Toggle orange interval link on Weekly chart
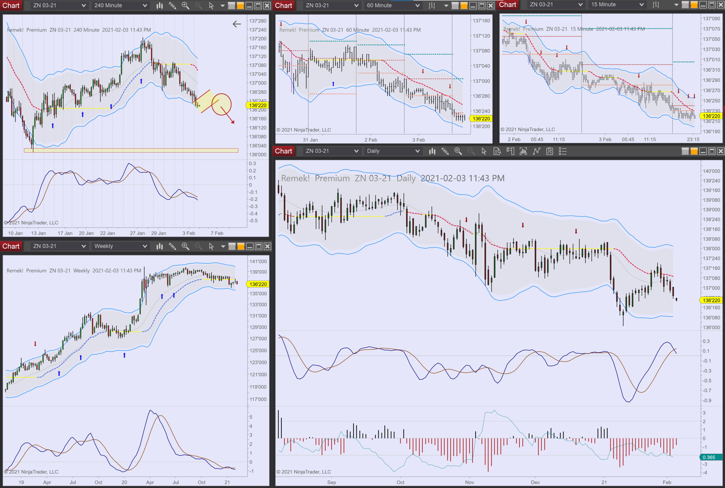 coord(241,247)
